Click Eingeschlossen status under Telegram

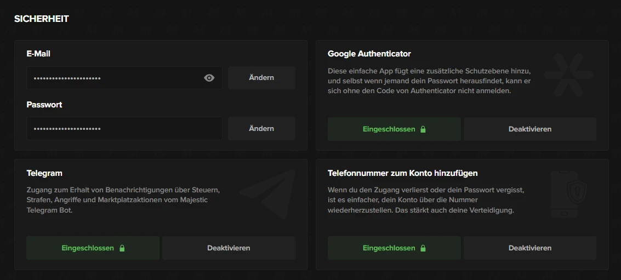pyautogui.click(x=88, y=248)
